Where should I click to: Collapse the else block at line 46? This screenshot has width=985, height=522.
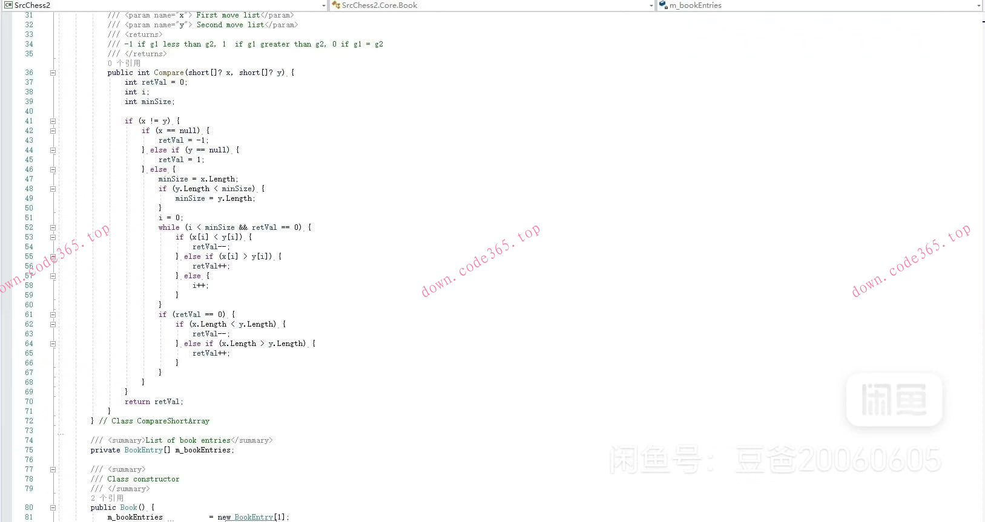coord(53,169)
